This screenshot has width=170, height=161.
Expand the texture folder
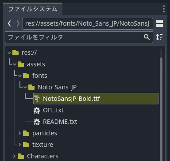pyautogui.click(x=19, y=145)
